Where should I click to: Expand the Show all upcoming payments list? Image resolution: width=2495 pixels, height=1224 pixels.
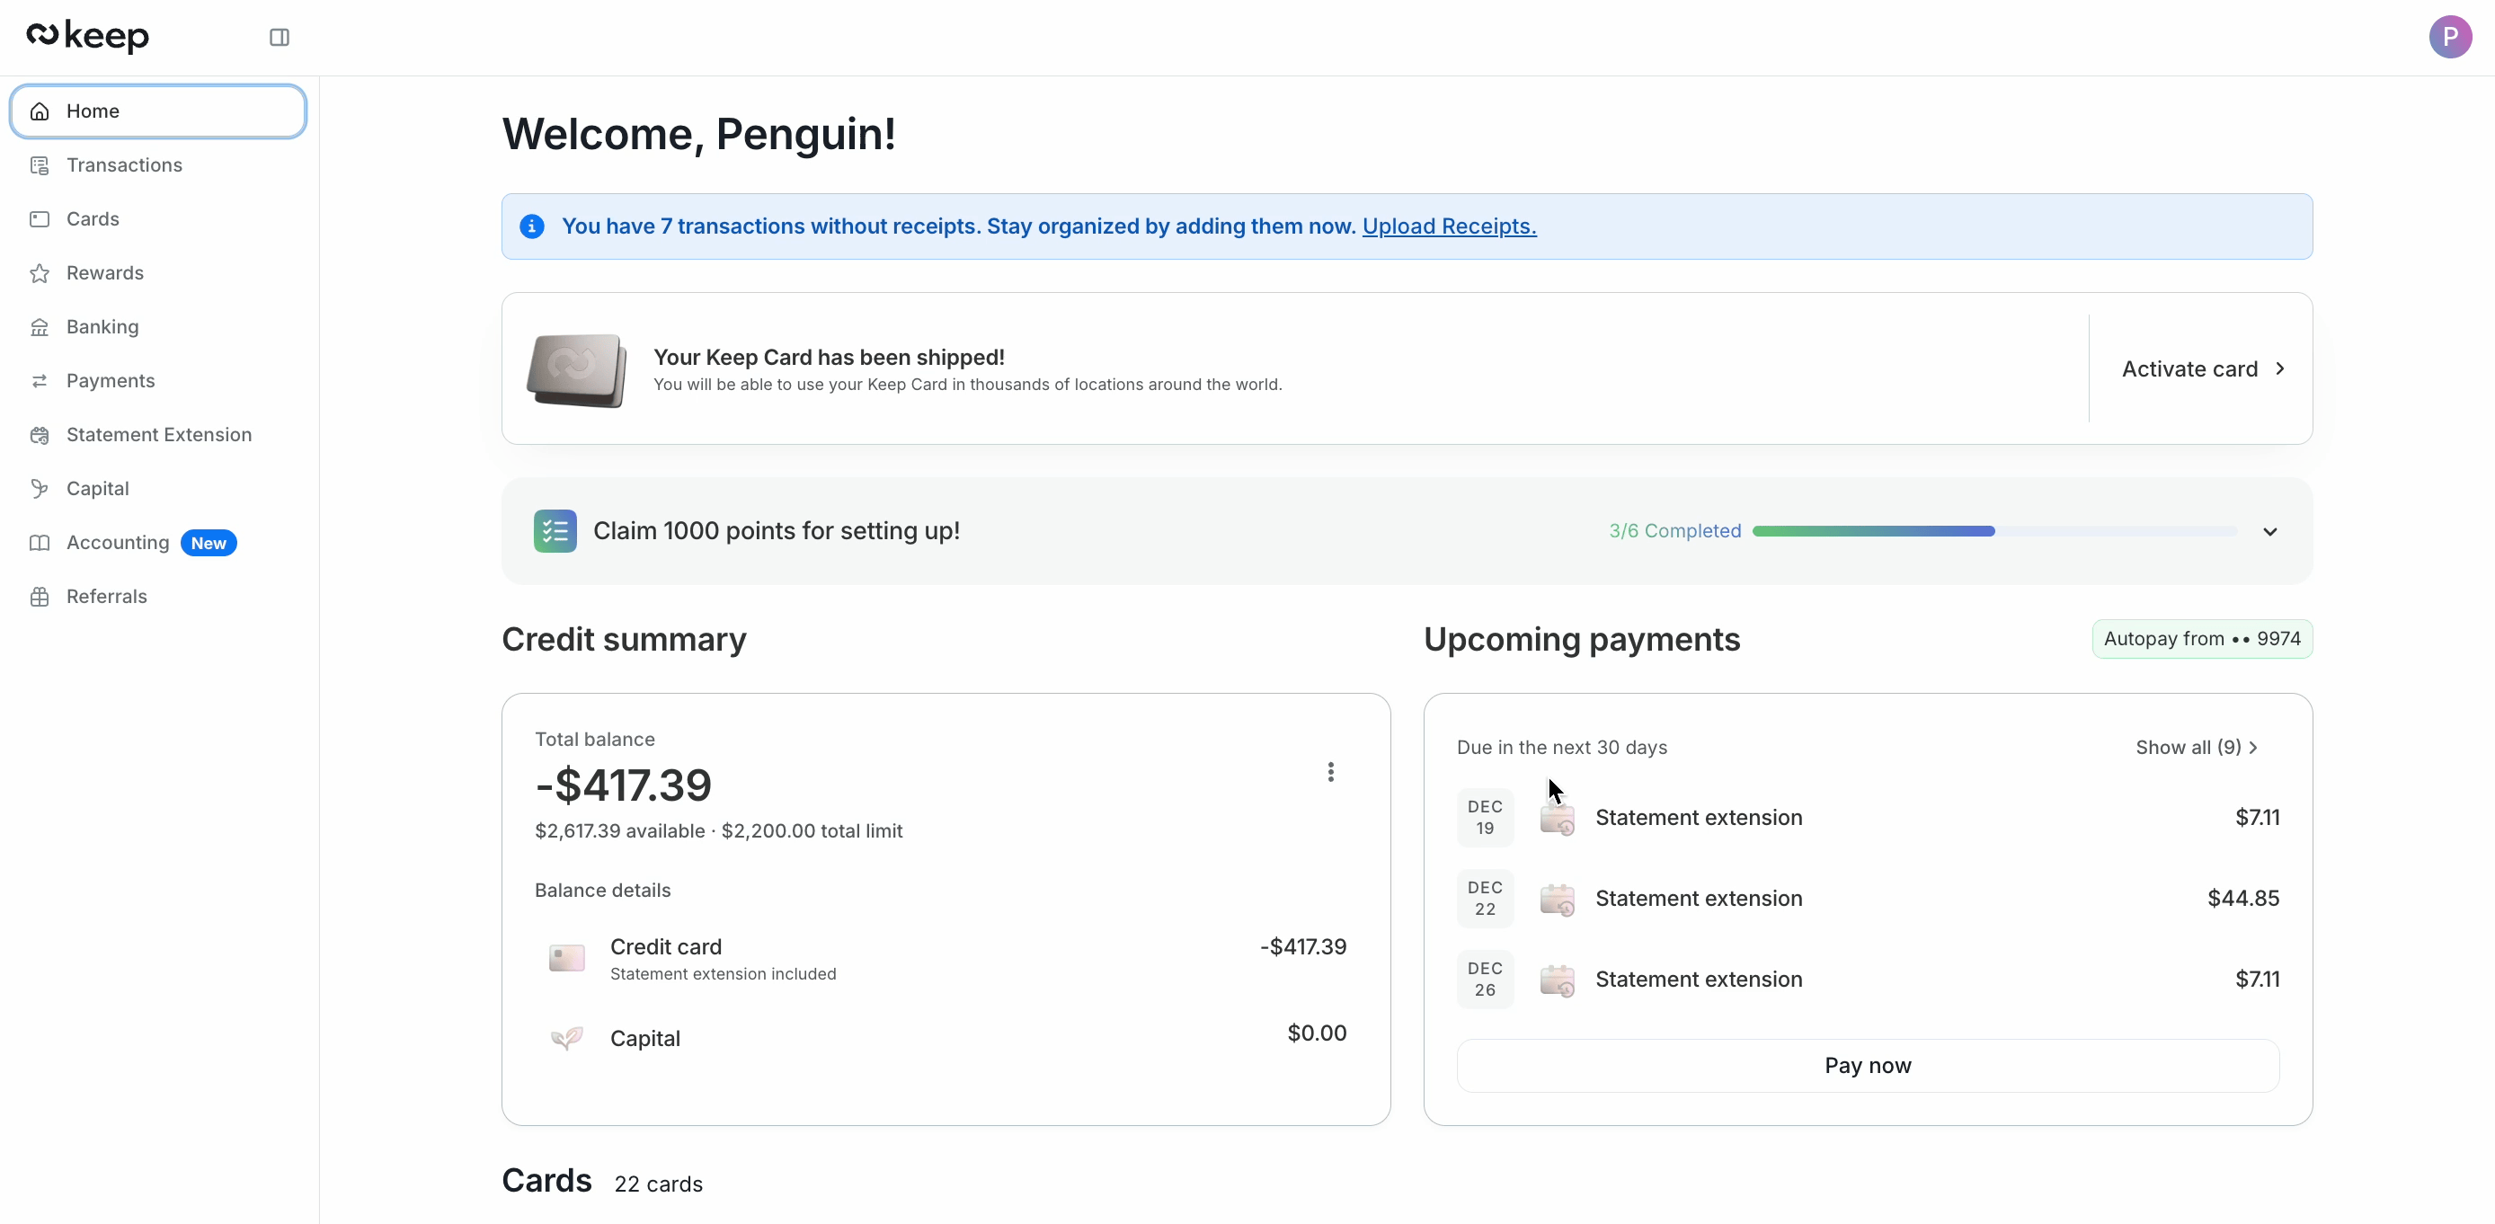(x=2195, y=747)
